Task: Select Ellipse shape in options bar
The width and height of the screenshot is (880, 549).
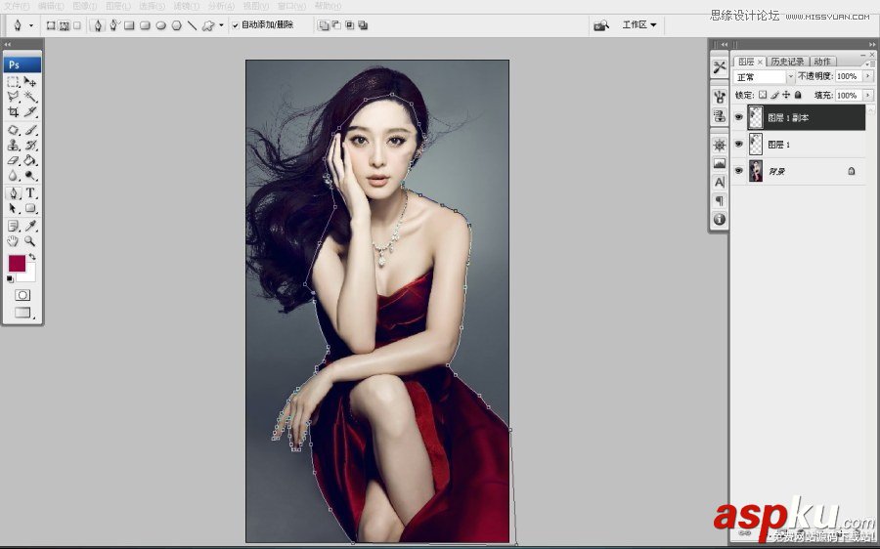Action: pos(160,25)
